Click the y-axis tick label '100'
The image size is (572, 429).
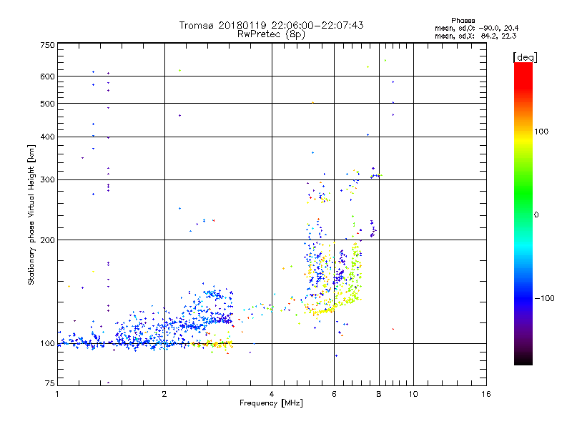47,344
